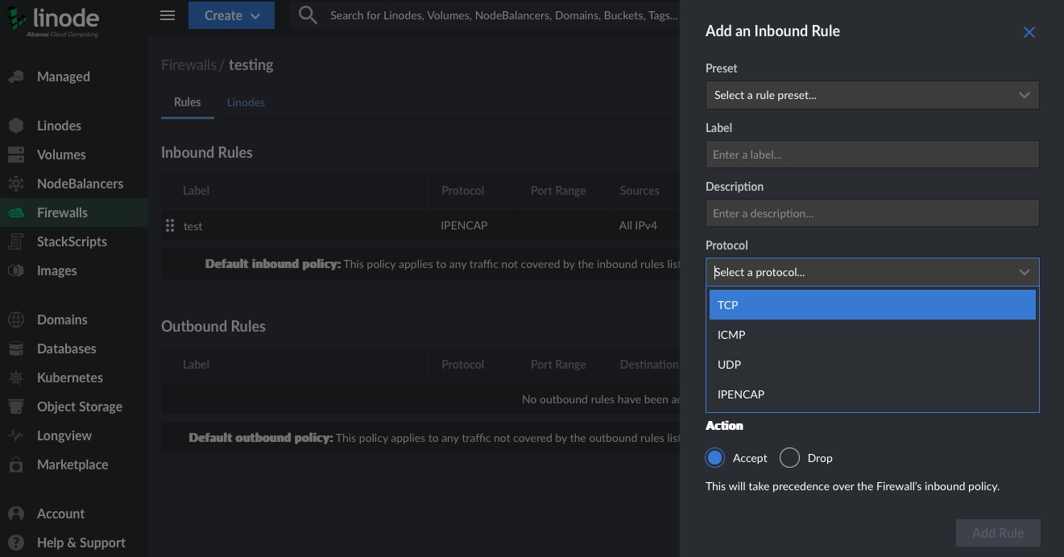Open StackScripts via its sidebar icon
Viewport: 1064px width, 557px height.
[16, 241]
